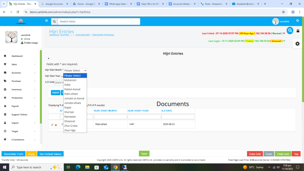Choose Muharram in the dropdown list
The width and height of the screenshot is (304, 171).
click(70, 80)
